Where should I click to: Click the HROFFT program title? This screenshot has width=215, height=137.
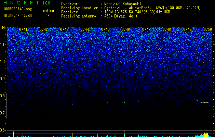(x=21, y=3)
